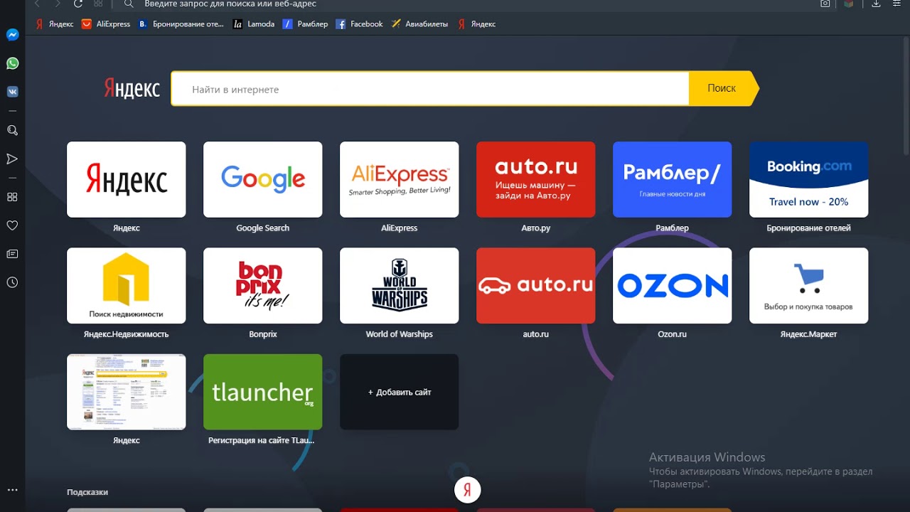The width and height of the screenshot is (910, 512).
Task: Click the yellow Поиск button
Action: pyautogui.click(x=723, y=89)
